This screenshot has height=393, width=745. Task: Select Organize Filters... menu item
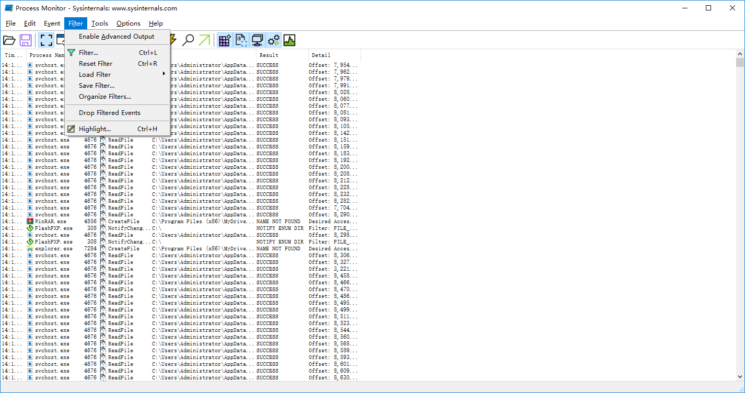pos(104,96)
